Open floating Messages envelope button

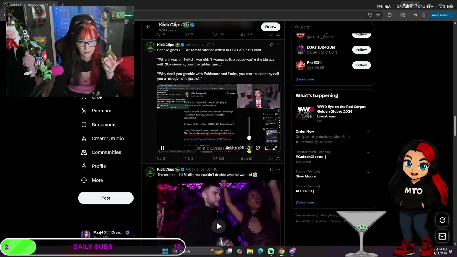(x=442, y=236)
